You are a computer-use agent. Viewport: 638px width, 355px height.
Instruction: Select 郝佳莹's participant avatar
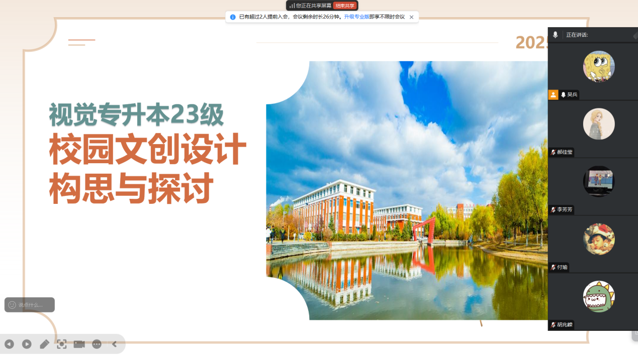pos(598,124)
